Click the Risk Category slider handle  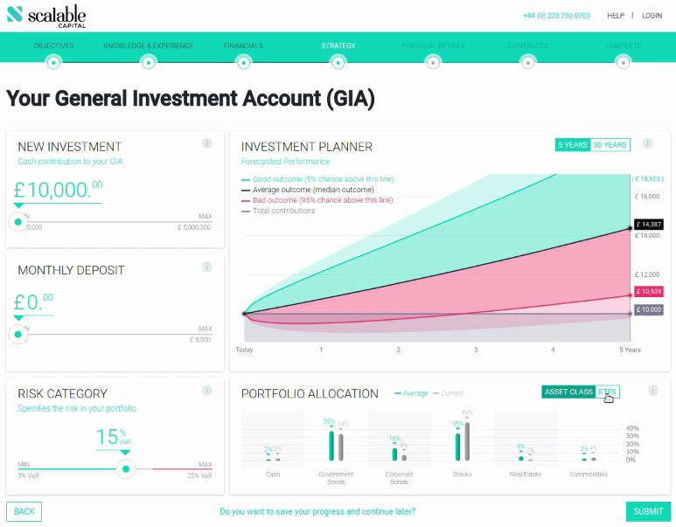click(126, 469)
